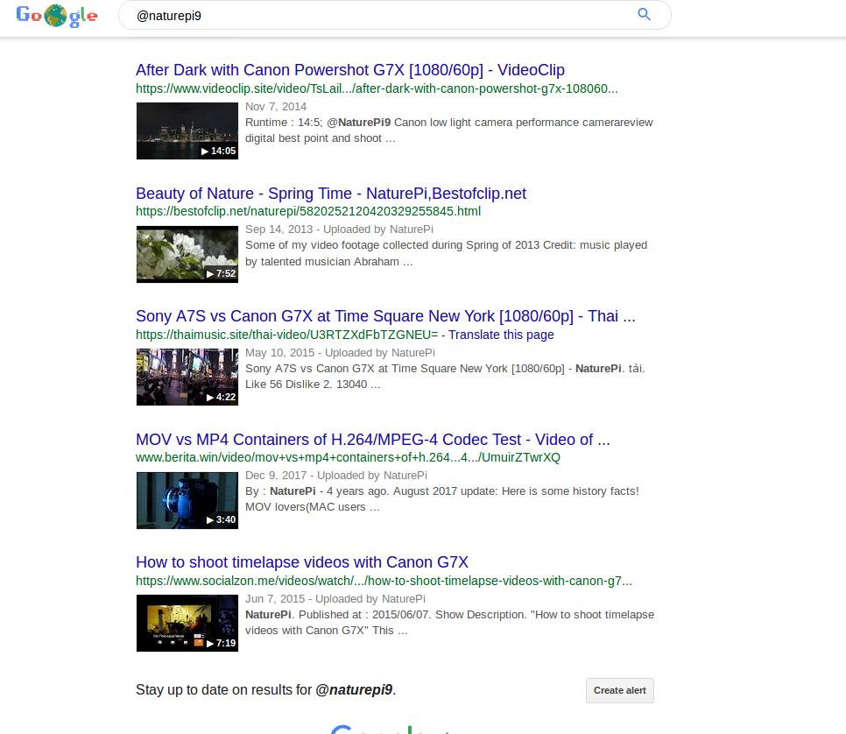Play the 3:40 camera video thumbnail
Screen dimensions: 846x734
click(187, 500)
